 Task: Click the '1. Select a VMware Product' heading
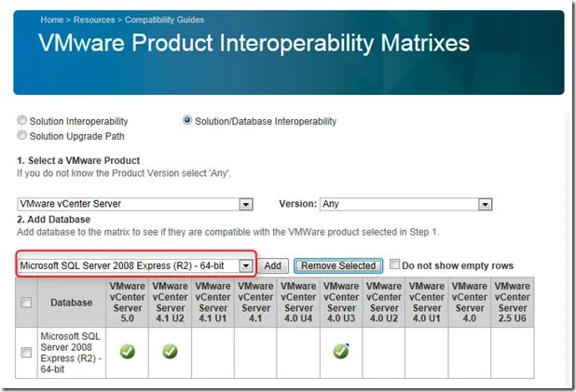(78, 160)
